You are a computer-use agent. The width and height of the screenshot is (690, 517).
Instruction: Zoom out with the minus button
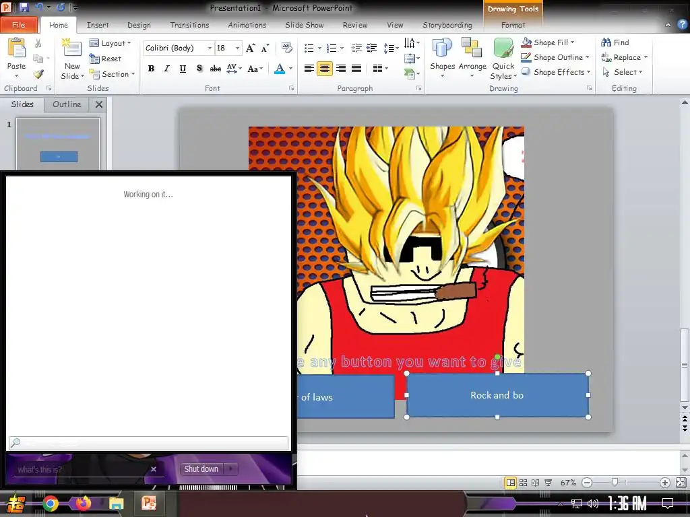pos(587,483)
